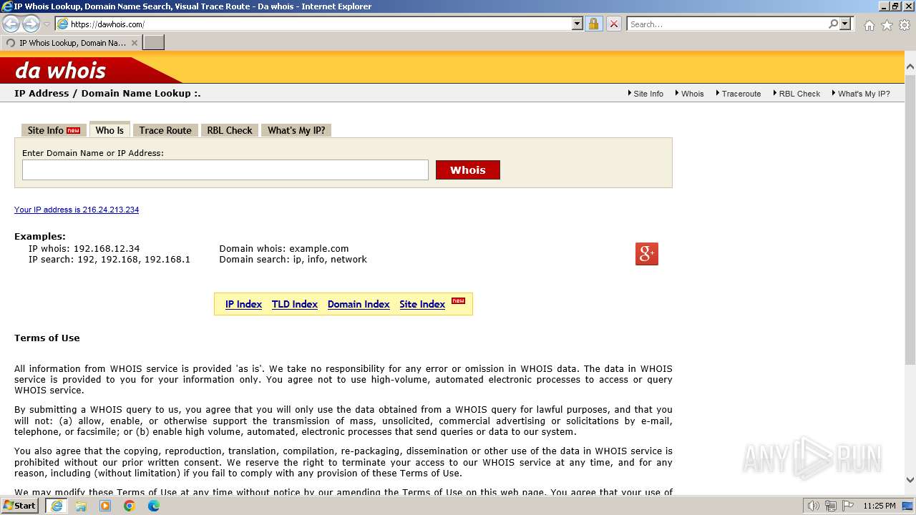Open the Tools gear icon
The height and width of the screenshot is (515, 916).
click(905, 25)
